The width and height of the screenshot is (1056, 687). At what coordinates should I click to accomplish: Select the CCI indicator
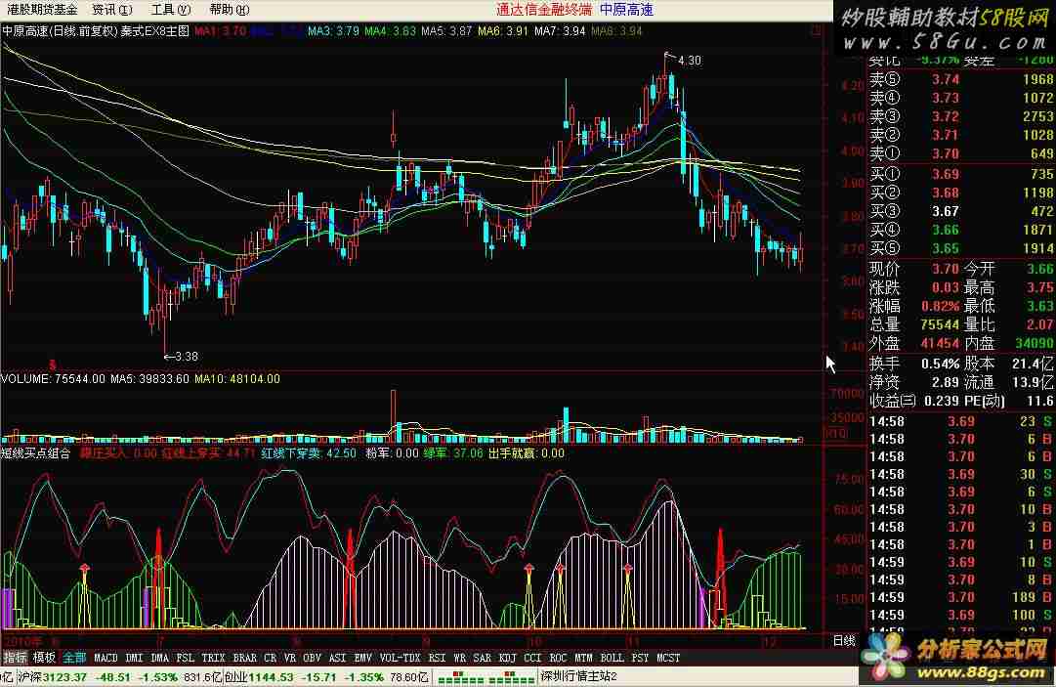tap(532, 658)
